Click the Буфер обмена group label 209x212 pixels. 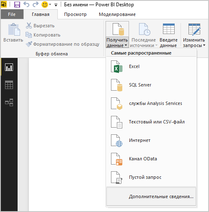point(52,54)
